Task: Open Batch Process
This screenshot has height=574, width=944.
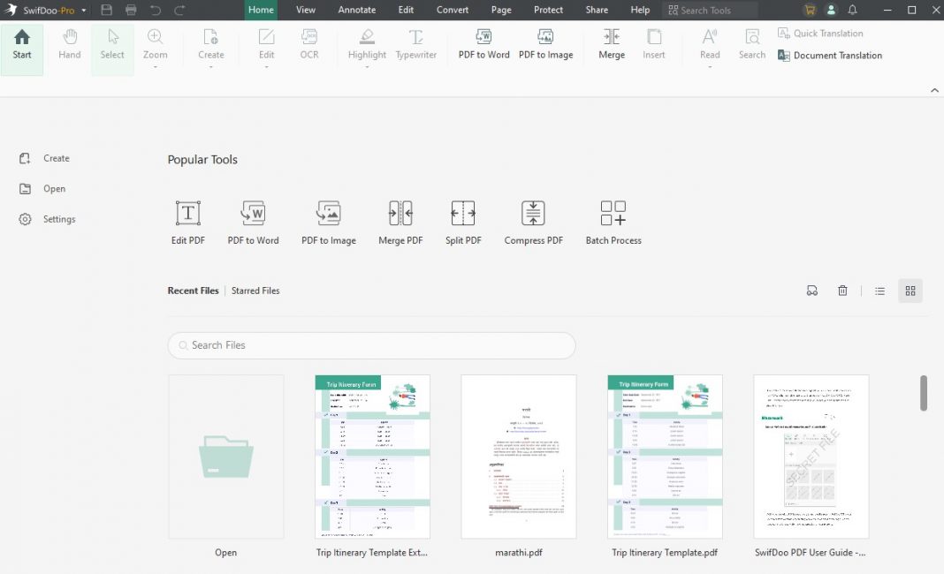Action: [x=613, y=221]
